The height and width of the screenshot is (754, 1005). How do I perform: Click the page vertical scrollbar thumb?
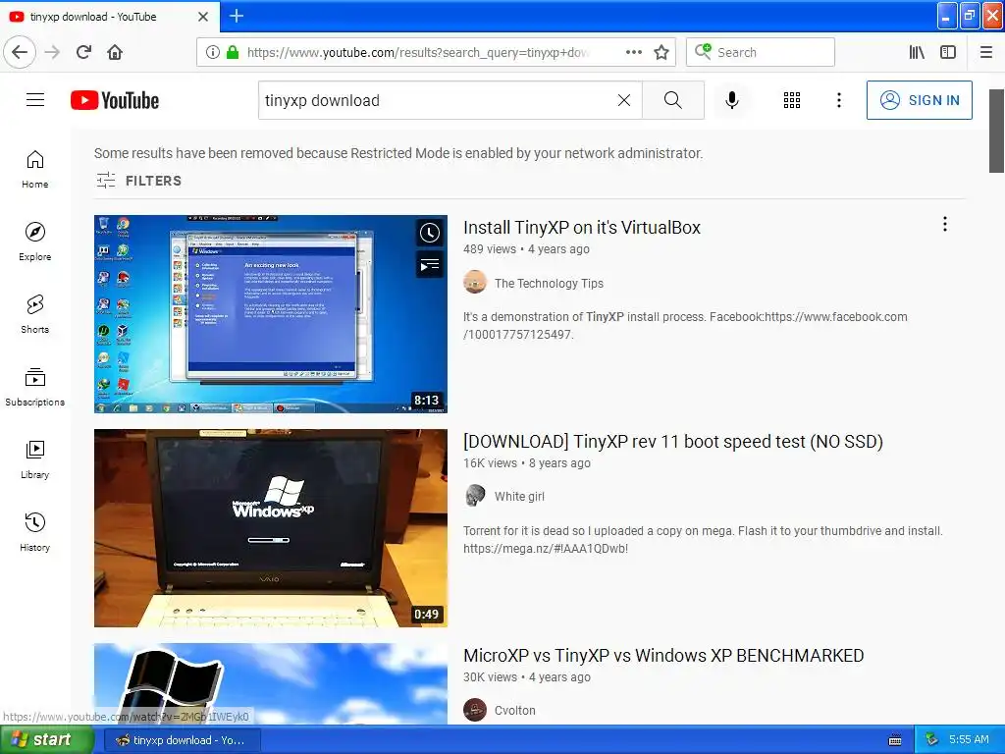(x=996, y=131)
